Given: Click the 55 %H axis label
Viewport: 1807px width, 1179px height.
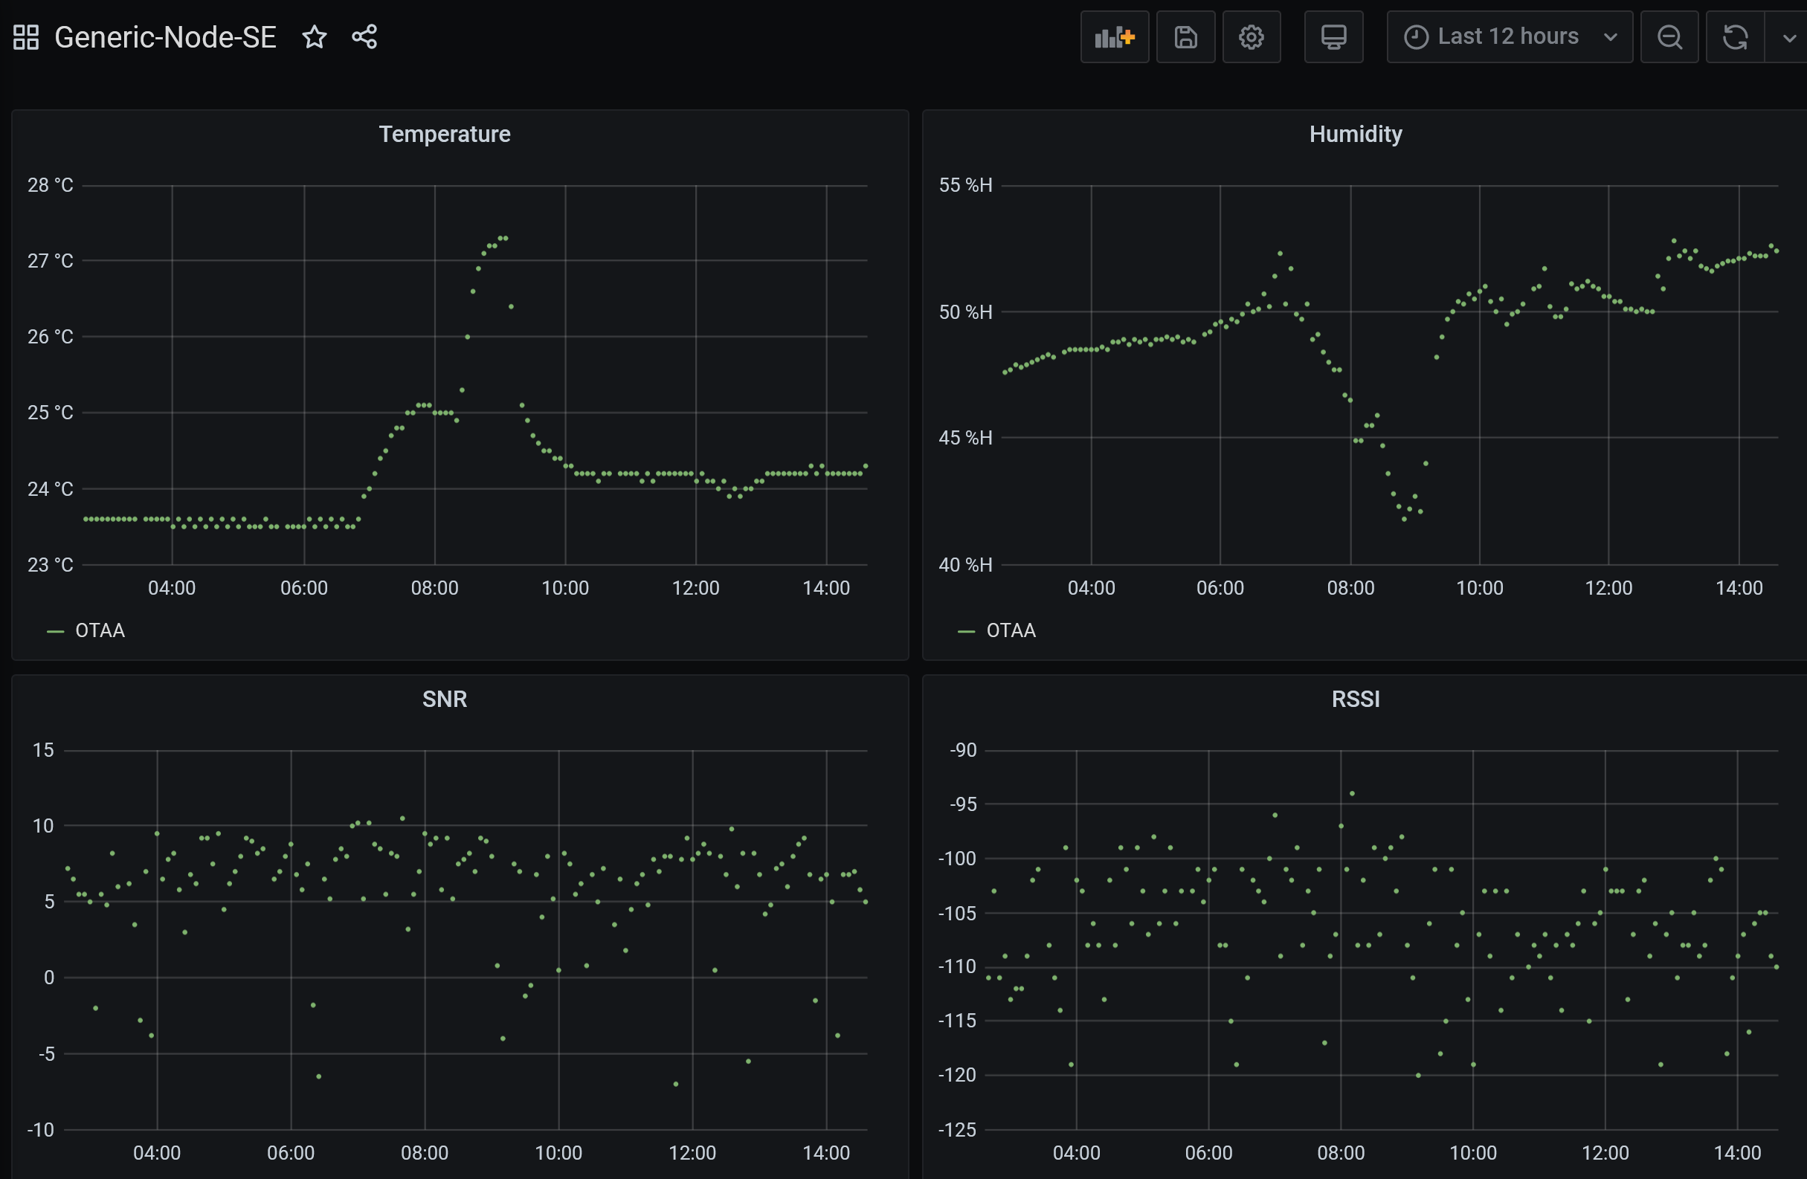Looking at the screenshot, I should (x=965, y=185).
